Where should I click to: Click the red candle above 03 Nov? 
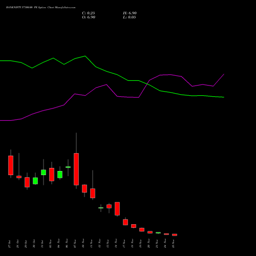(x=52, y=175)
